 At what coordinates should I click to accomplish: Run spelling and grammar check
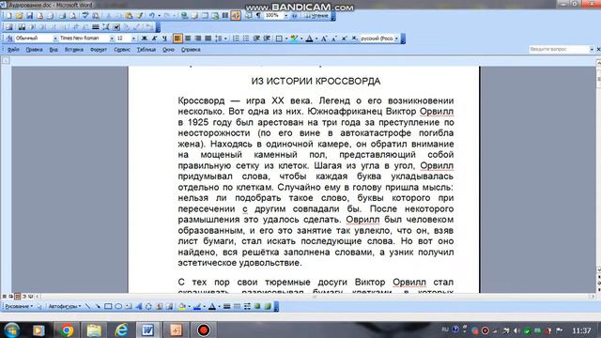point(85,16)
